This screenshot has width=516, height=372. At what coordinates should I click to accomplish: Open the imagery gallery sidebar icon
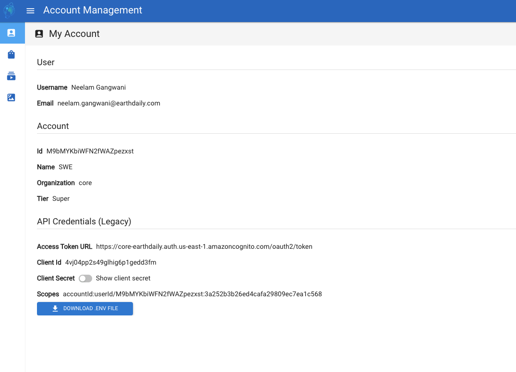pyautogui.click(x=12, y=97)
